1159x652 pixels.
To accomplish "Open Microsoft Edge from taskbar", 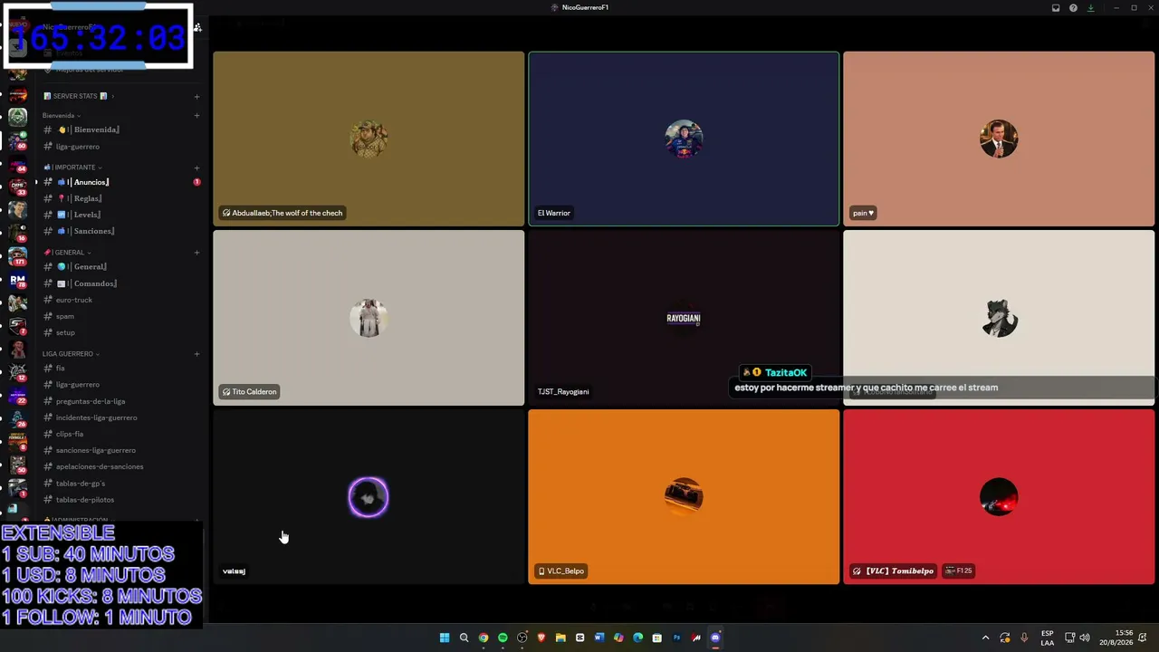I will point(638,638).
